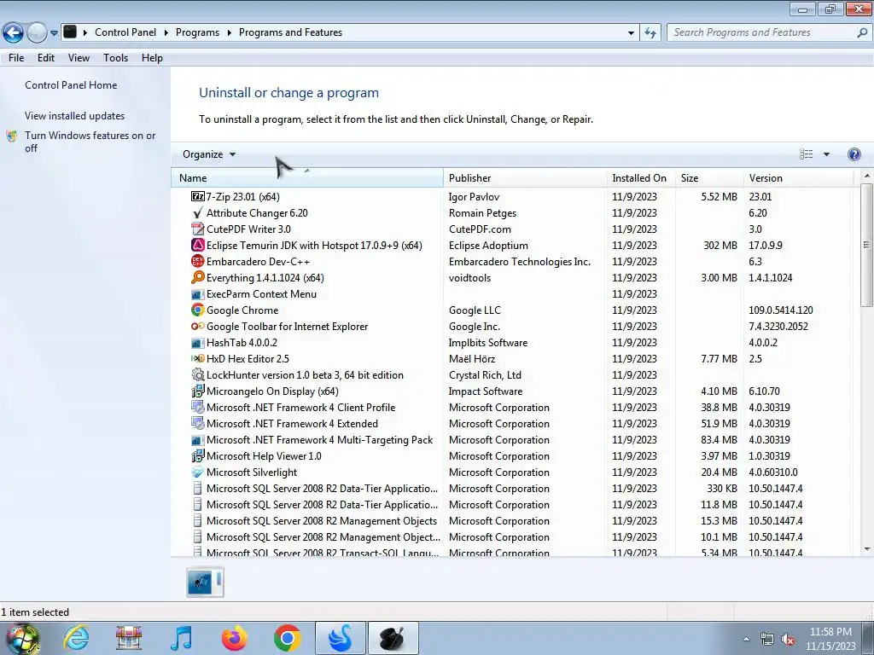Sort by the Name column header
The image size is (874, 655).
tap(307, 178)
